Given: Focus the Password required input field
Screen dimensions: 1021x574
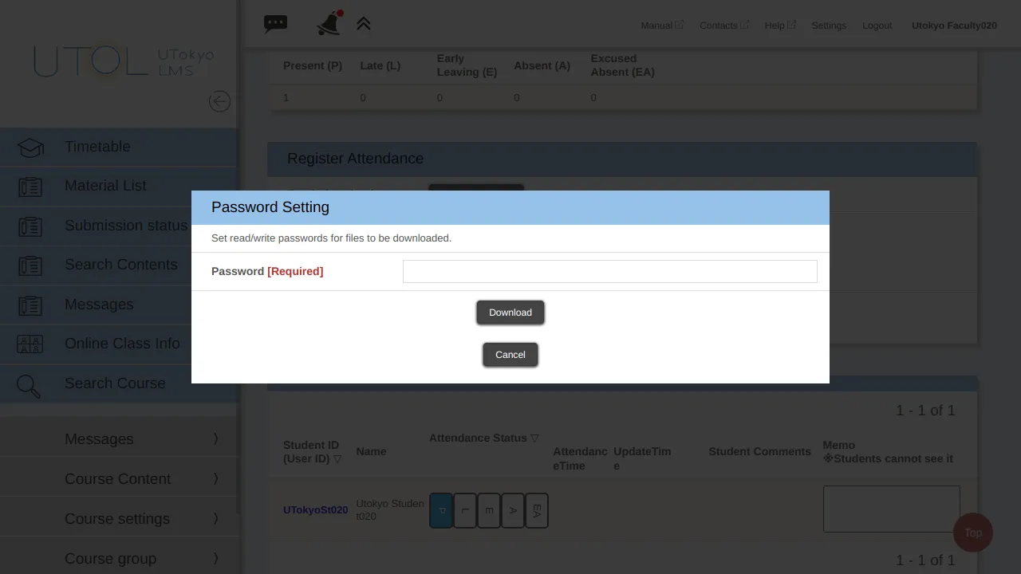Looking at the screenshot, I should click(609, 271).
